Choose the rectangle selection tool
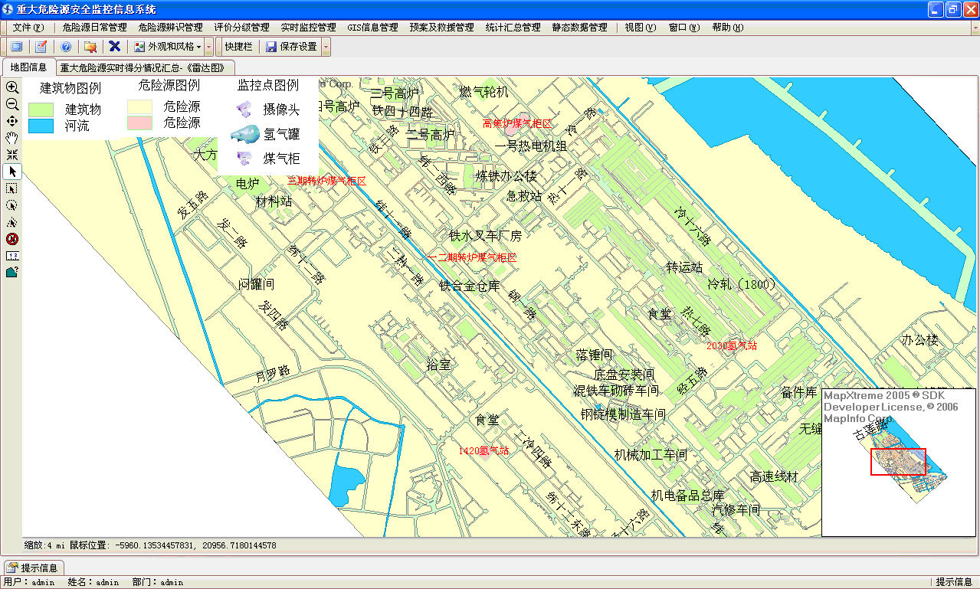The image size is (980, 589). (x=12, y=188)
